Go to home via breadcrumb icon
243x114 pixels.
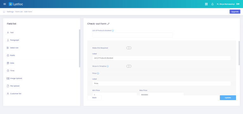(4, 12)
